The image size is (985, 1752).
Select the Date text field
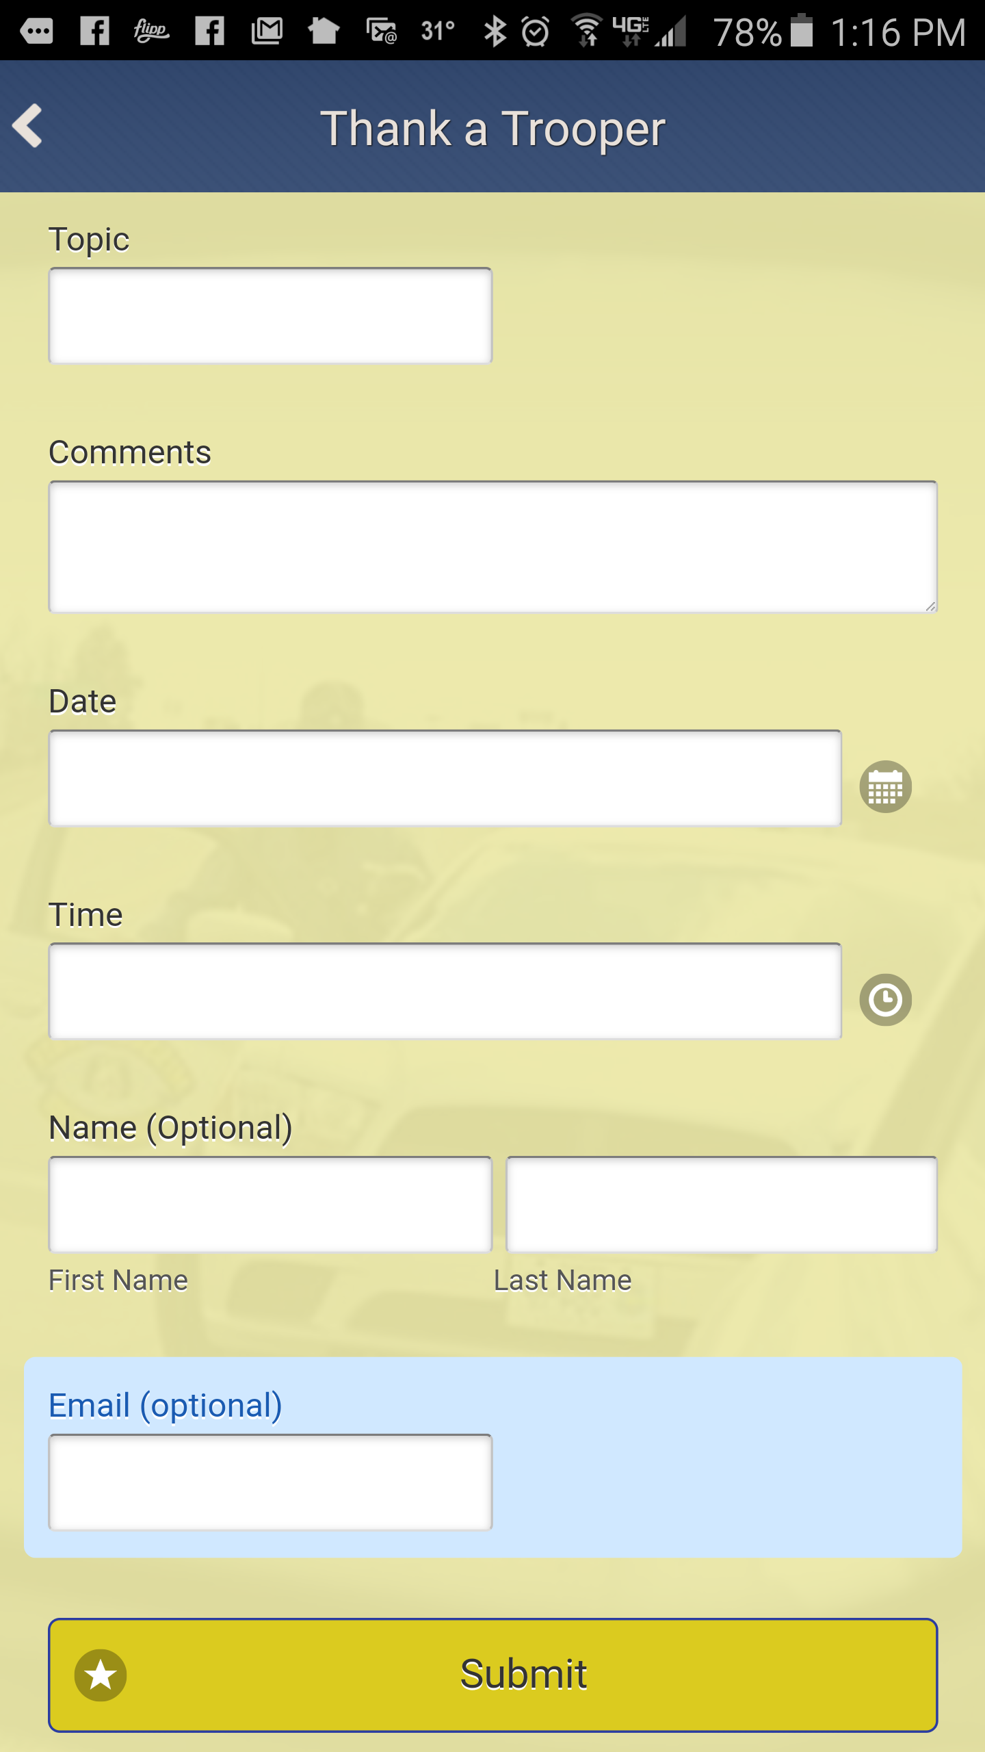(445, 778)
